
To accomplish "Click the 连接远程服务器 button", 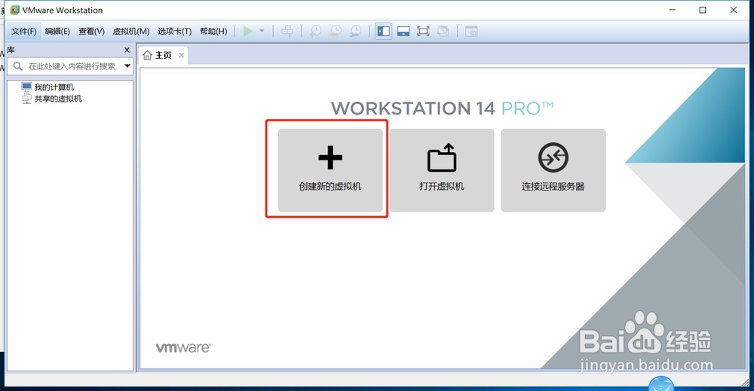I will pos(553,170).
